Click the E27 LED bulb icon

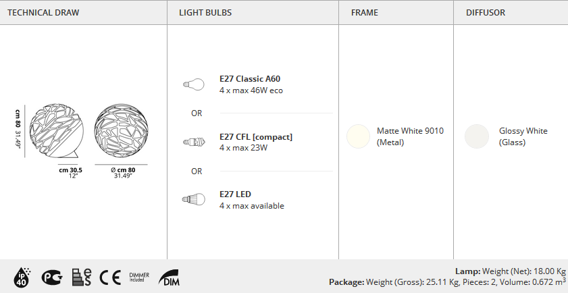193,200
